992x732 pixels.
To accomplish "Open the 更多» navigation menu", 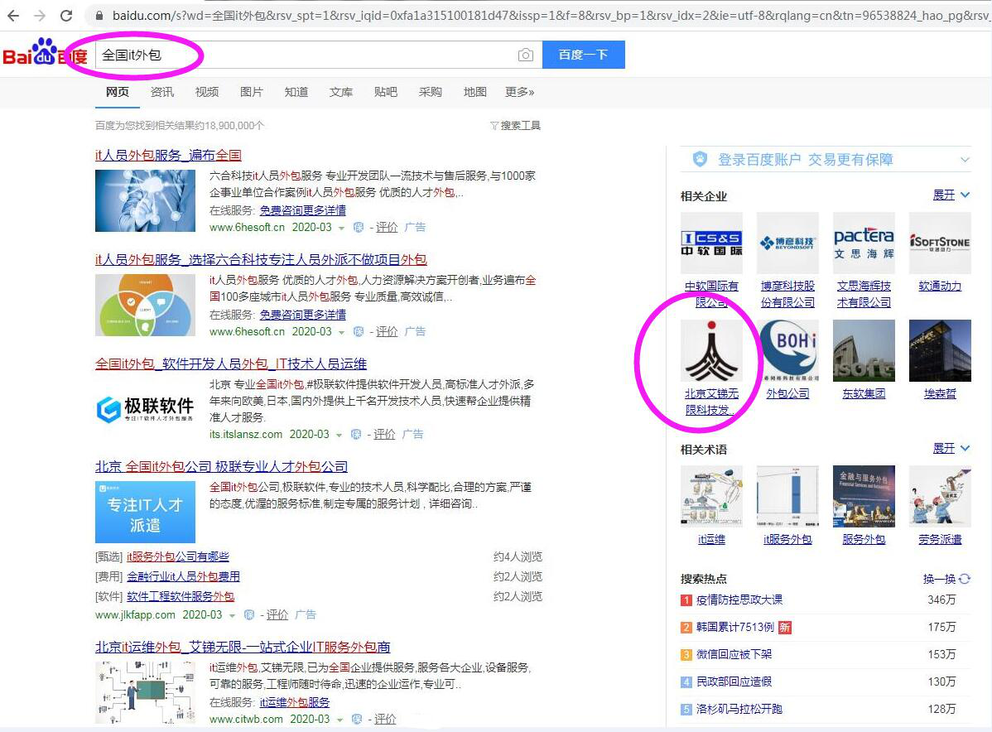I will coord(519,92).
